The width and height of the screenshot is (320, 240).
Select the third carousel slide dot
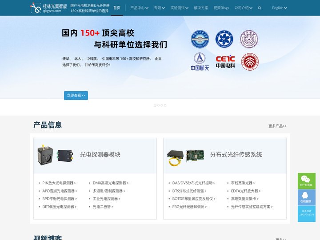click(162, 105)
